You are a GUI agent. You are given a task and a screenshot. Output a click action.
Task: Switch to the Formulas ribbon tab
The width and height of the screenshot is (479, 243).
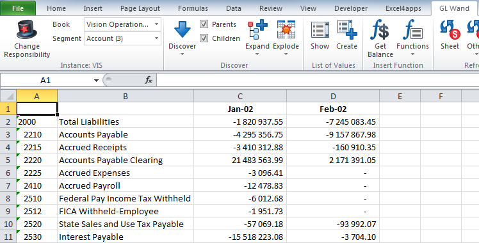(x=193, y=8)
